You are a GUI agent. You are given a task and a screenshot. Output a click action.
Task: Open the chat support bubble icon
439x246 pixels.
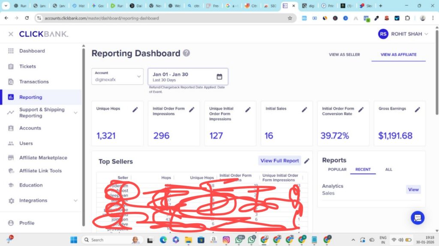coord(418,218)
